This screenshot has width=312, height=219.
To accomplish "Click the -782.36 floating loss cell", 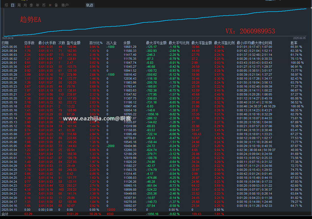I will coord(151,90).
